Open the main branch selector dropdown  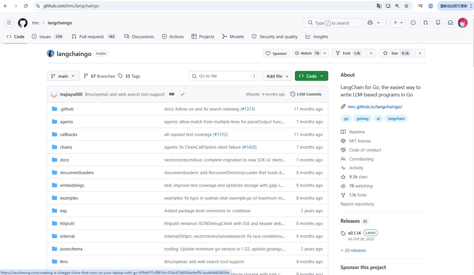(x=63, y=76)
